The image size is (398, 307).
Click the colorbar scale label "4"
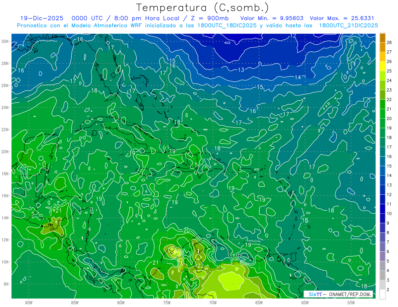click(x=388, y=271)
